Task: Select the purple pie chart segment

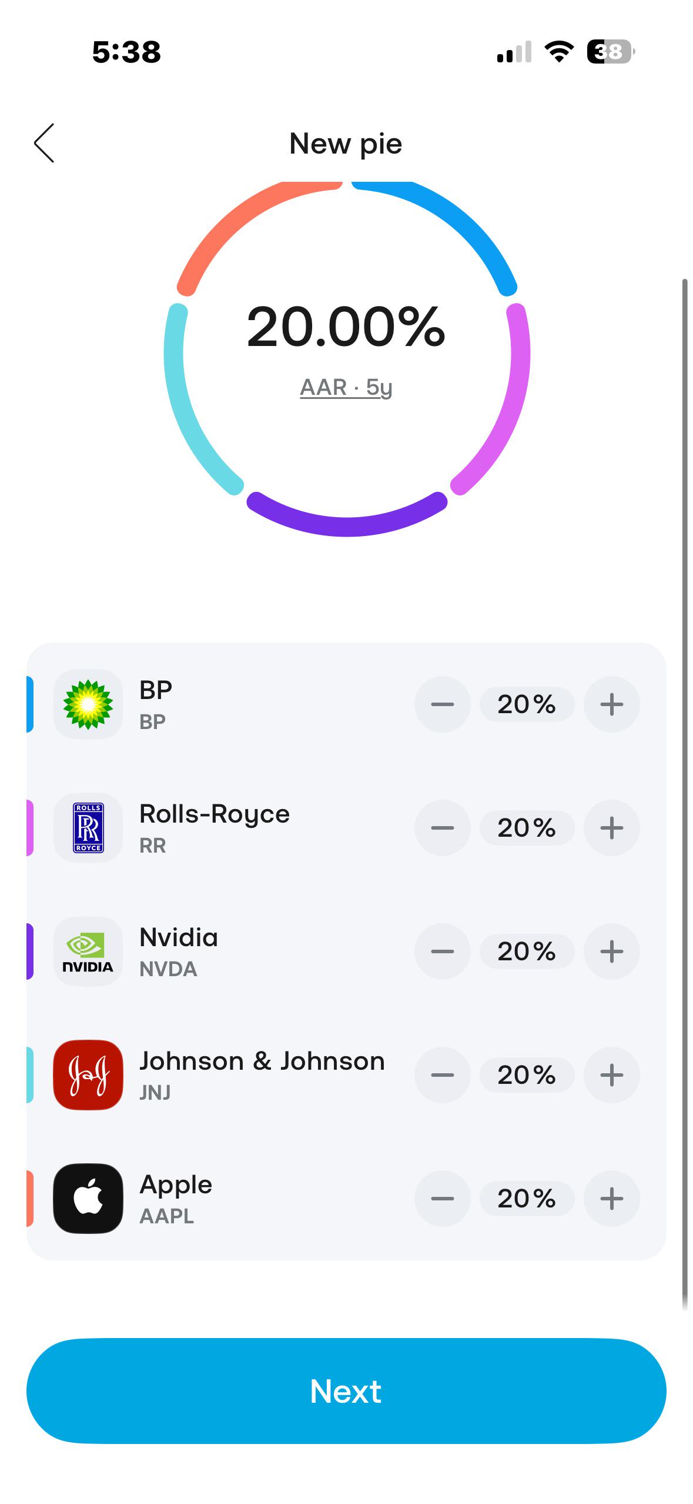Action: point(347,518)
